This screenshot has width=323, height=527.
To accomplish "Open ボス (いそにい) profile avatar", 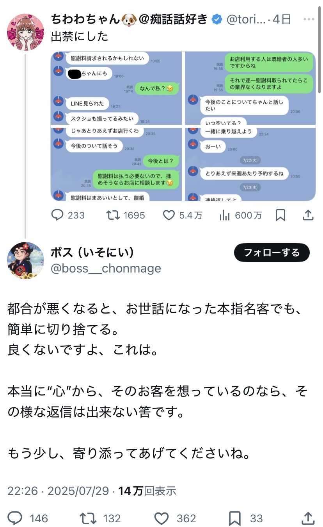I will (x=26, y=260).
